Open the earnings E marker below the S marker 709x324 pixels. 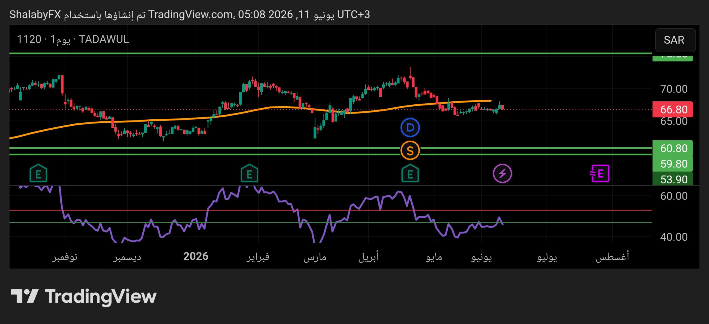point(410,174)
